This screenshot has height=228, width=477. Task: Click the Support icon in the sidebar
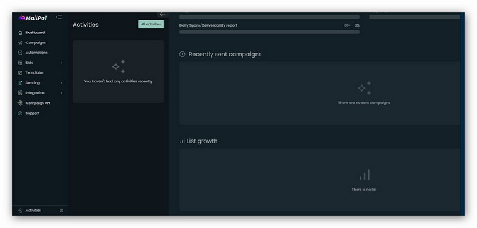click(x=20, y=113)
